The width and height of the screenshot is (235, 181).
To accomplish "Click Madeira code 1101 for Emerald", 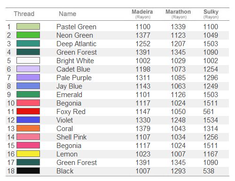I will 143,95.
